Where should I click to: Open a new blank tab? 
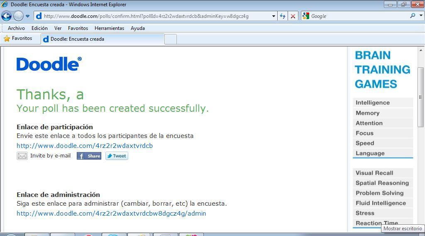pos(171,39)
